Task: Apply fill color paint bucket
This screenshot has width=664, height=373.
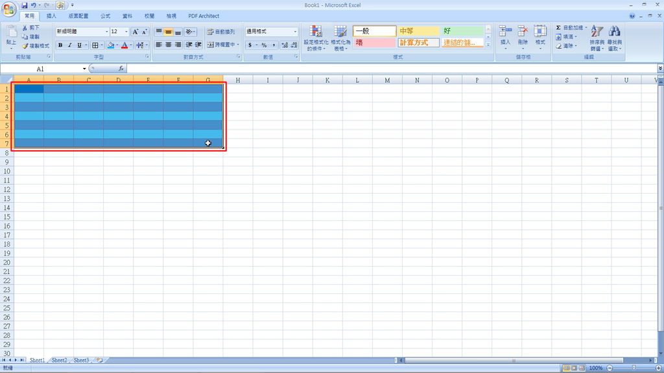Action: tap(111, 45)
